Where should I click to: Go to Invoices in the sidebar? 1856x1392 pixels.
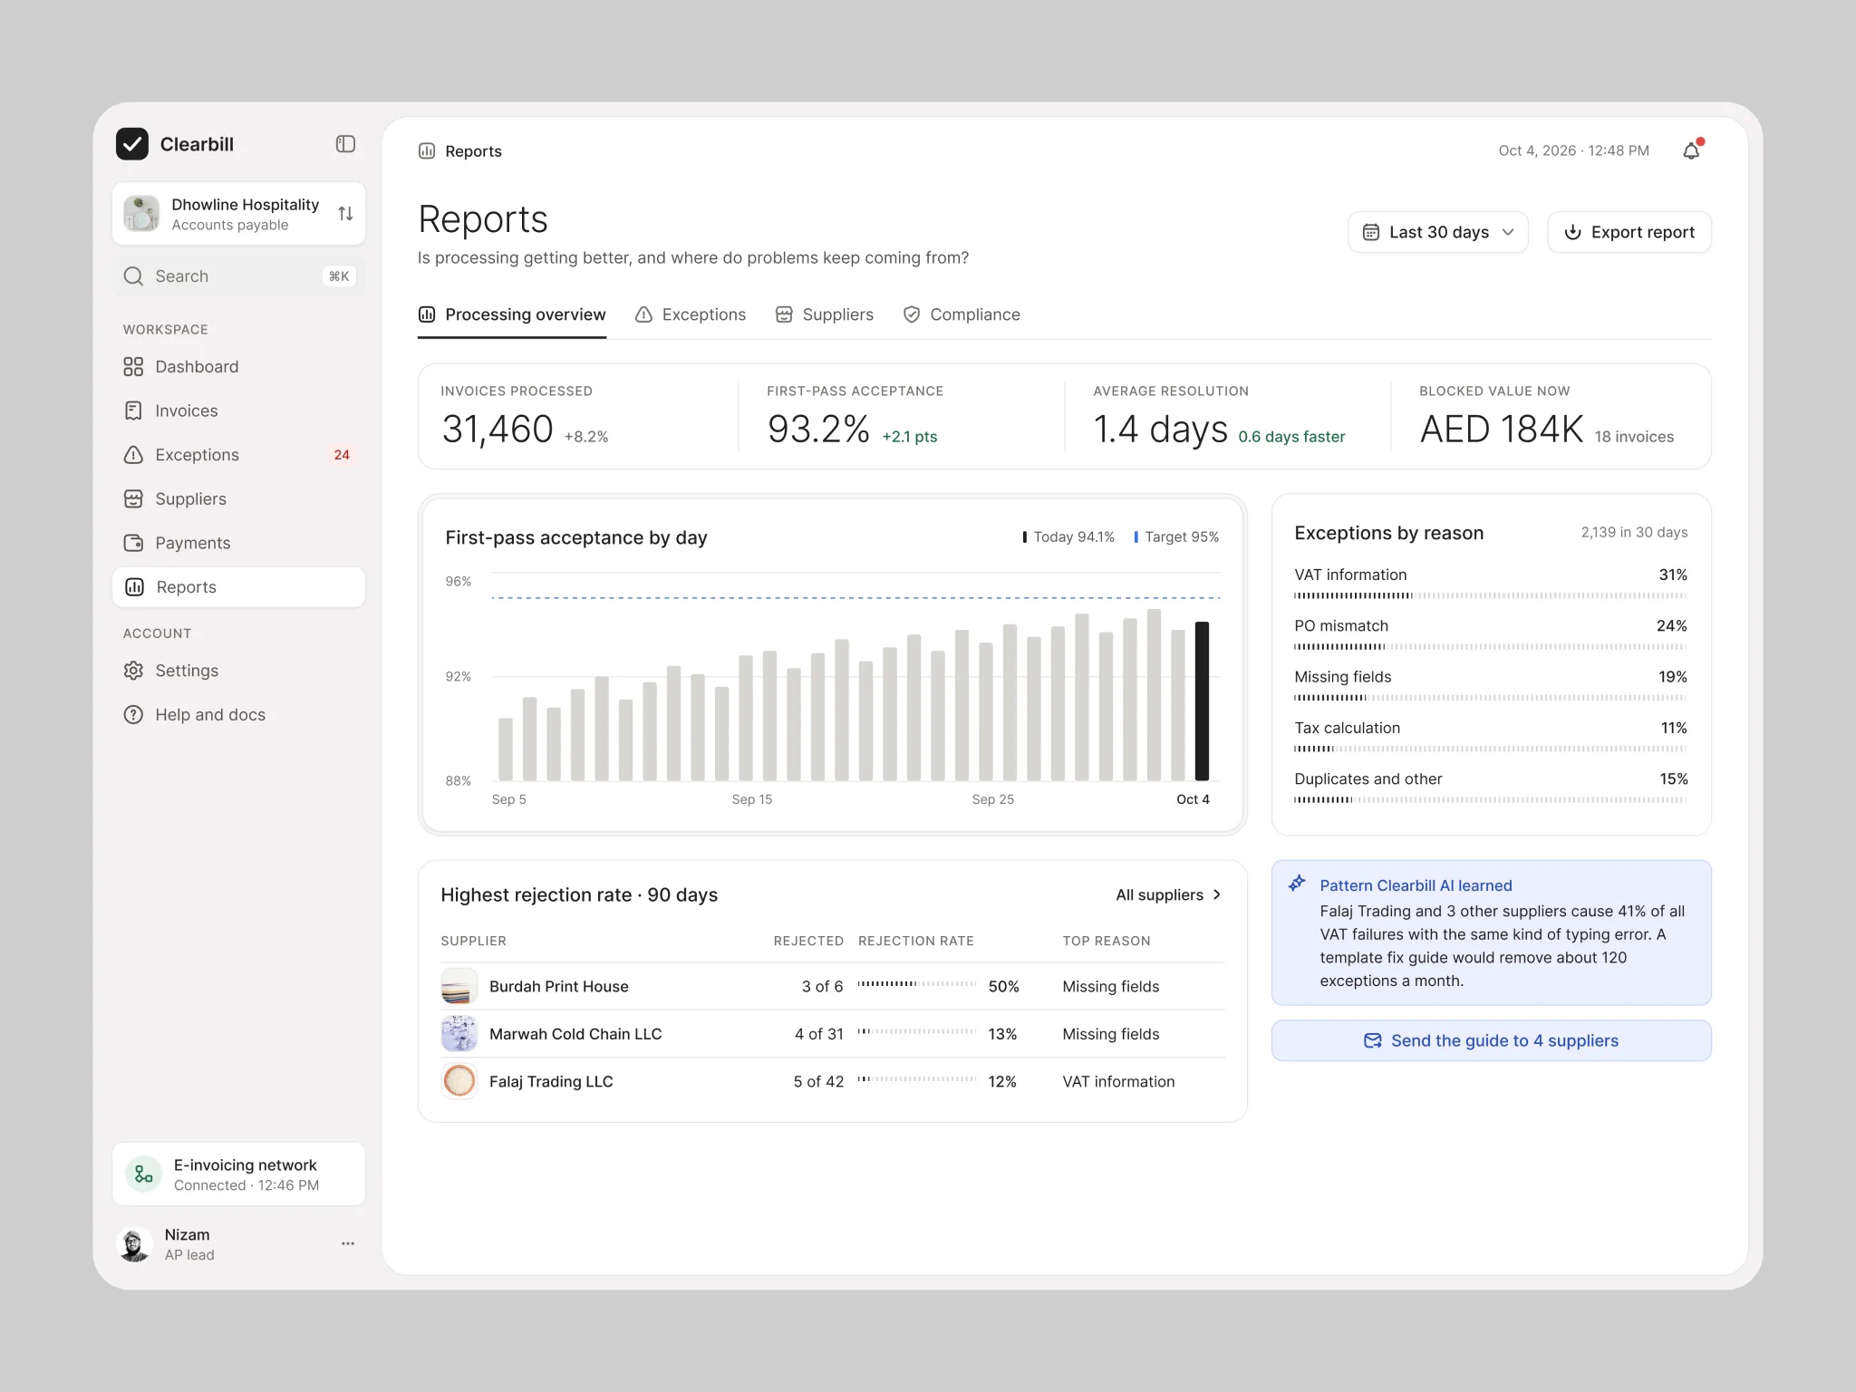click(239, 411)
